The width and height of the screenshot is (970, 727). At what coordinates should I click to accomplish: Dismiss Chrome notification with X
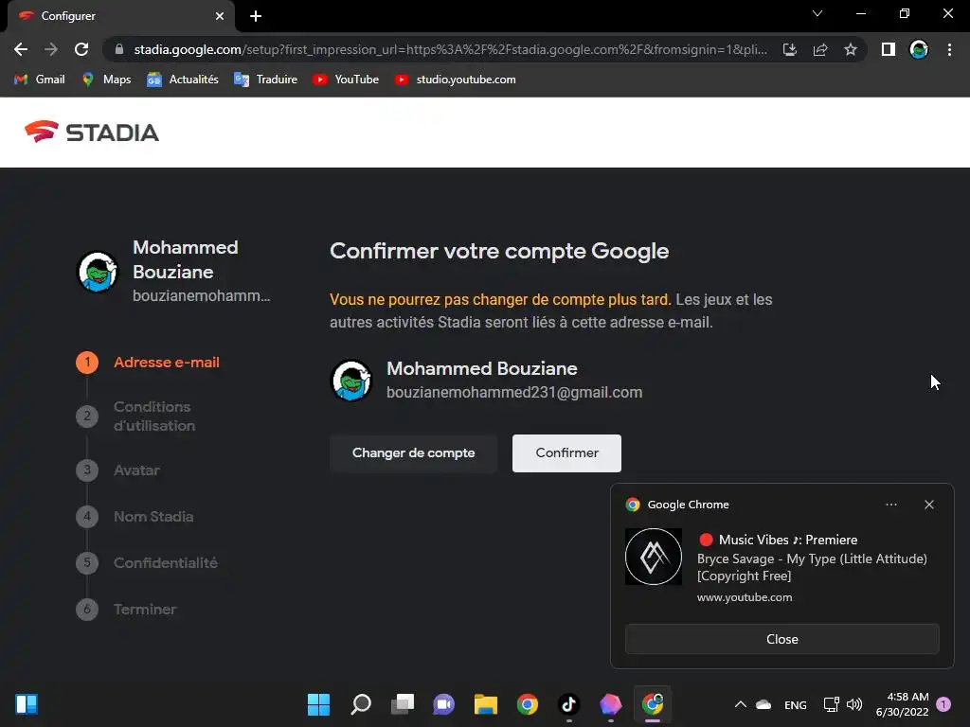[x=929, y=505]
